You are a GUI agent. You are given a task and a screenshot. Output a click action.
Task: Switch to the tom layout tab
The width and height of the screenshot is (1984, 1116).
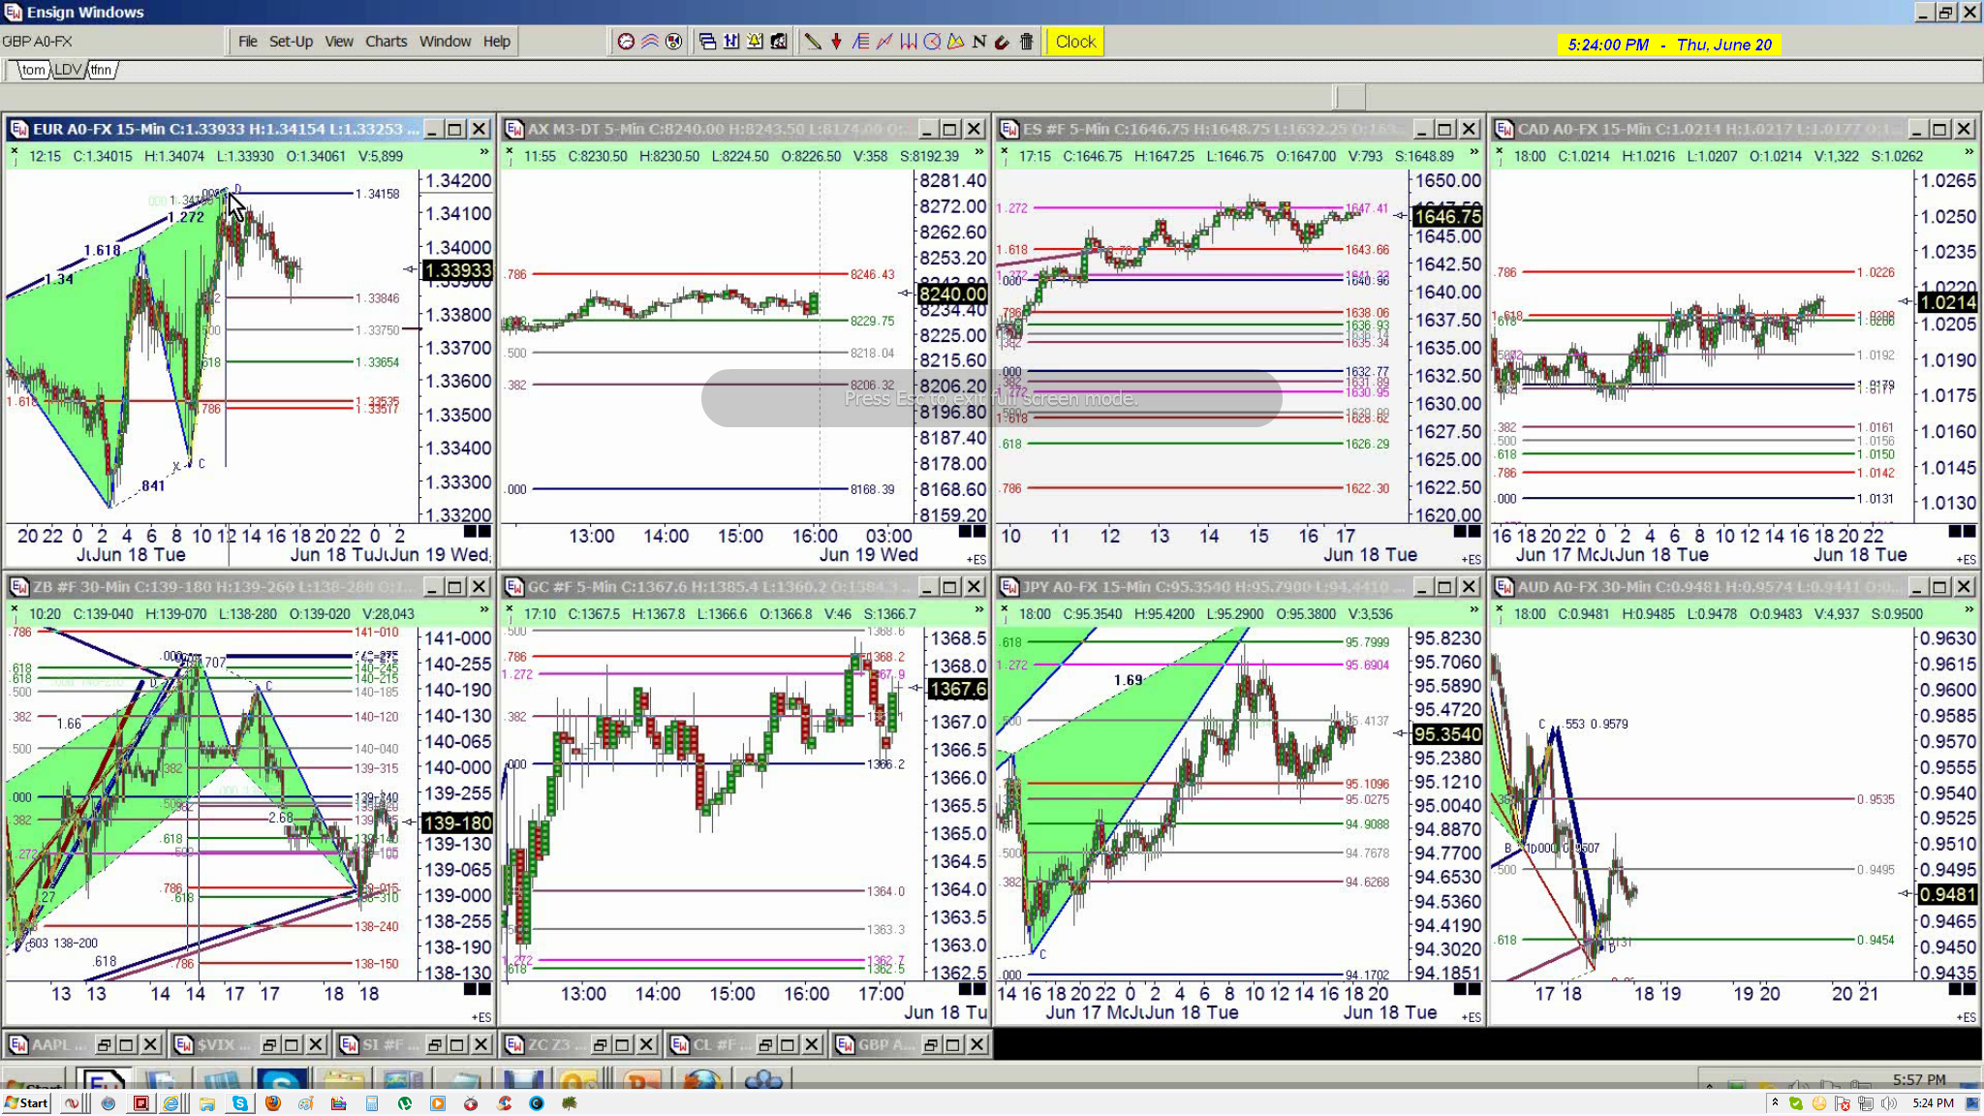pyautogui.click(x=33, y=70)
